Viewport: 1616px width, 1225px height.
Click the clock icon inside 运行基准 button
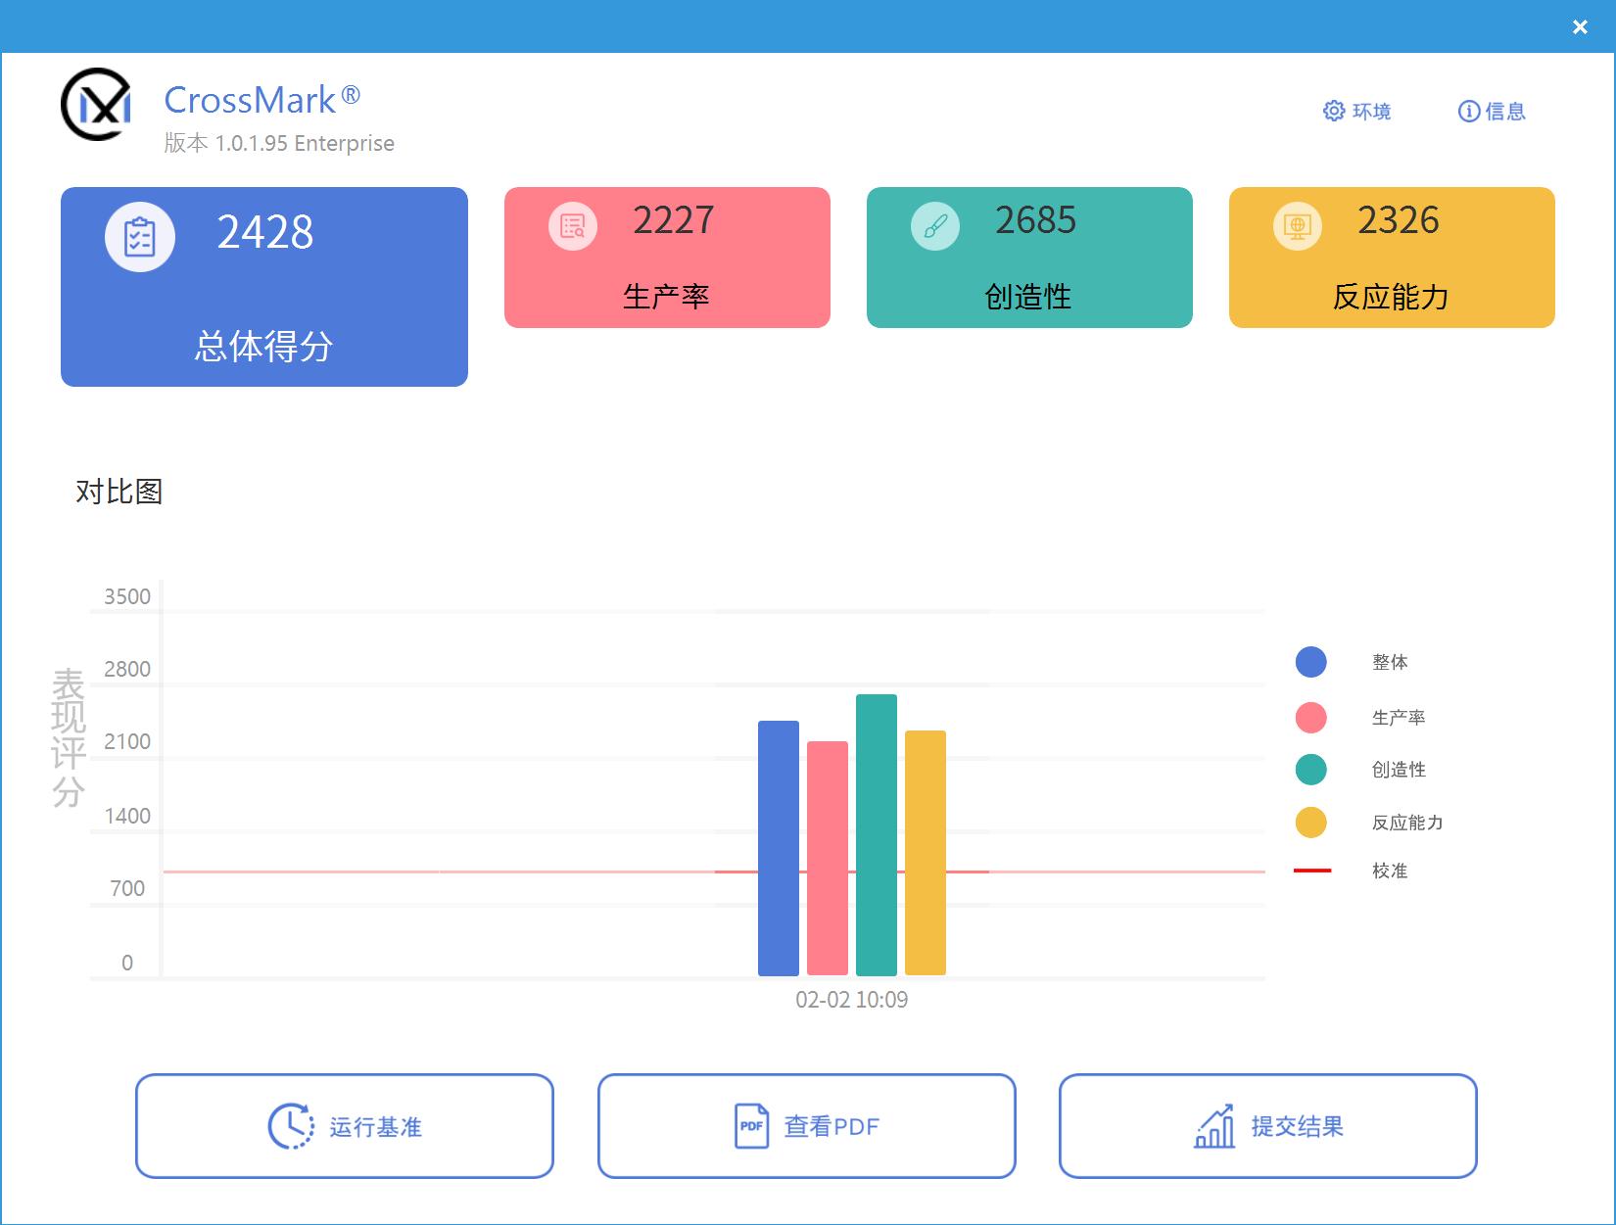(289, 1126)
